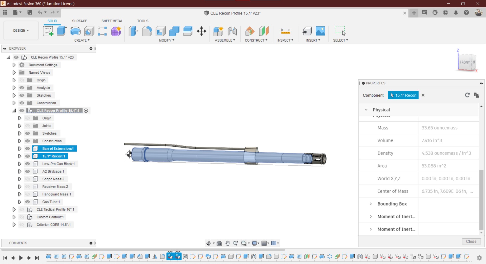486x264 pixels.
Task: Select the Shell tool
Action: coord(160,31)
